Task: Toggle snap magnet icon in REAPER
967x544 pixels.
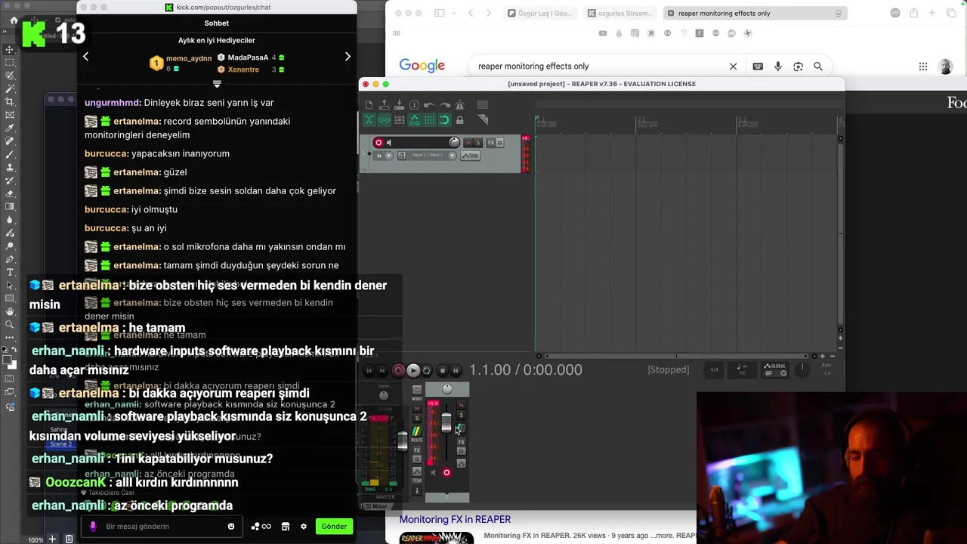Action: [444, 120]
